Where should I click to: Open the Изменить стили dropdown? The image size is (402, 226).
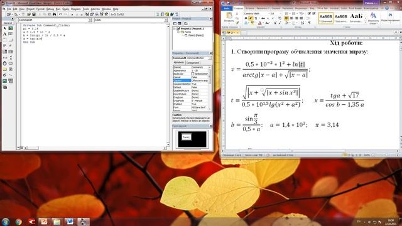pyautogui.click(x=373, y=18)
